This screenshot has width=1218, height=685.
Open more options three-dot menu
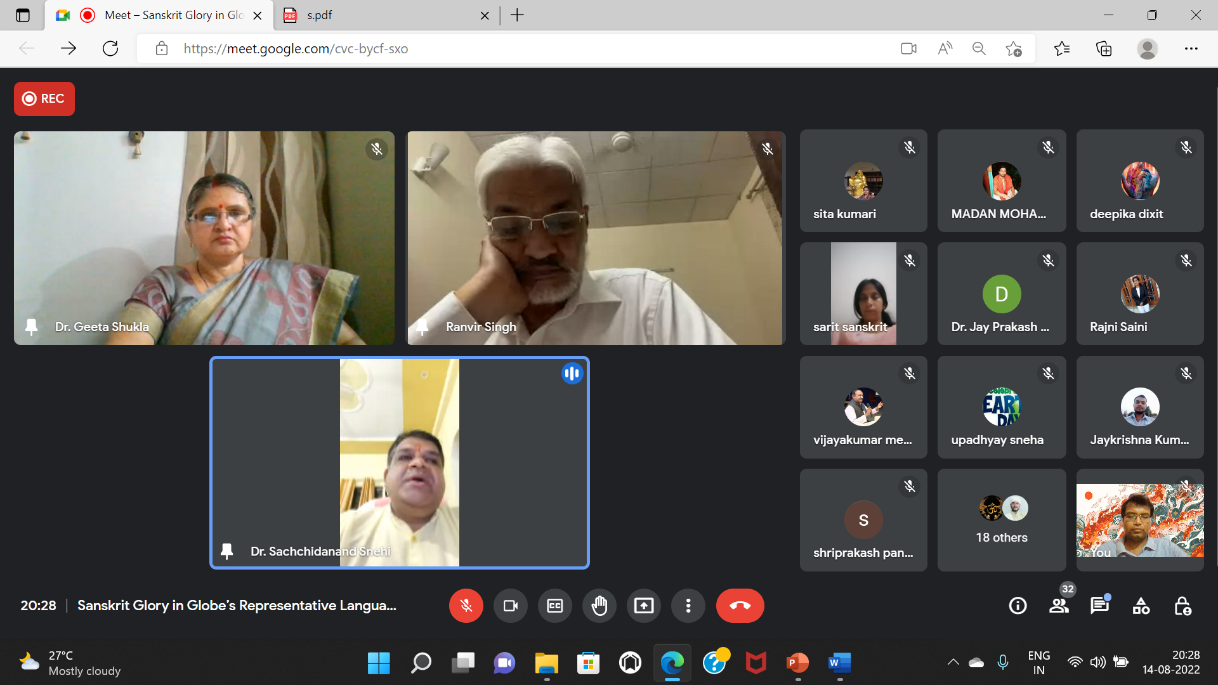688,606
